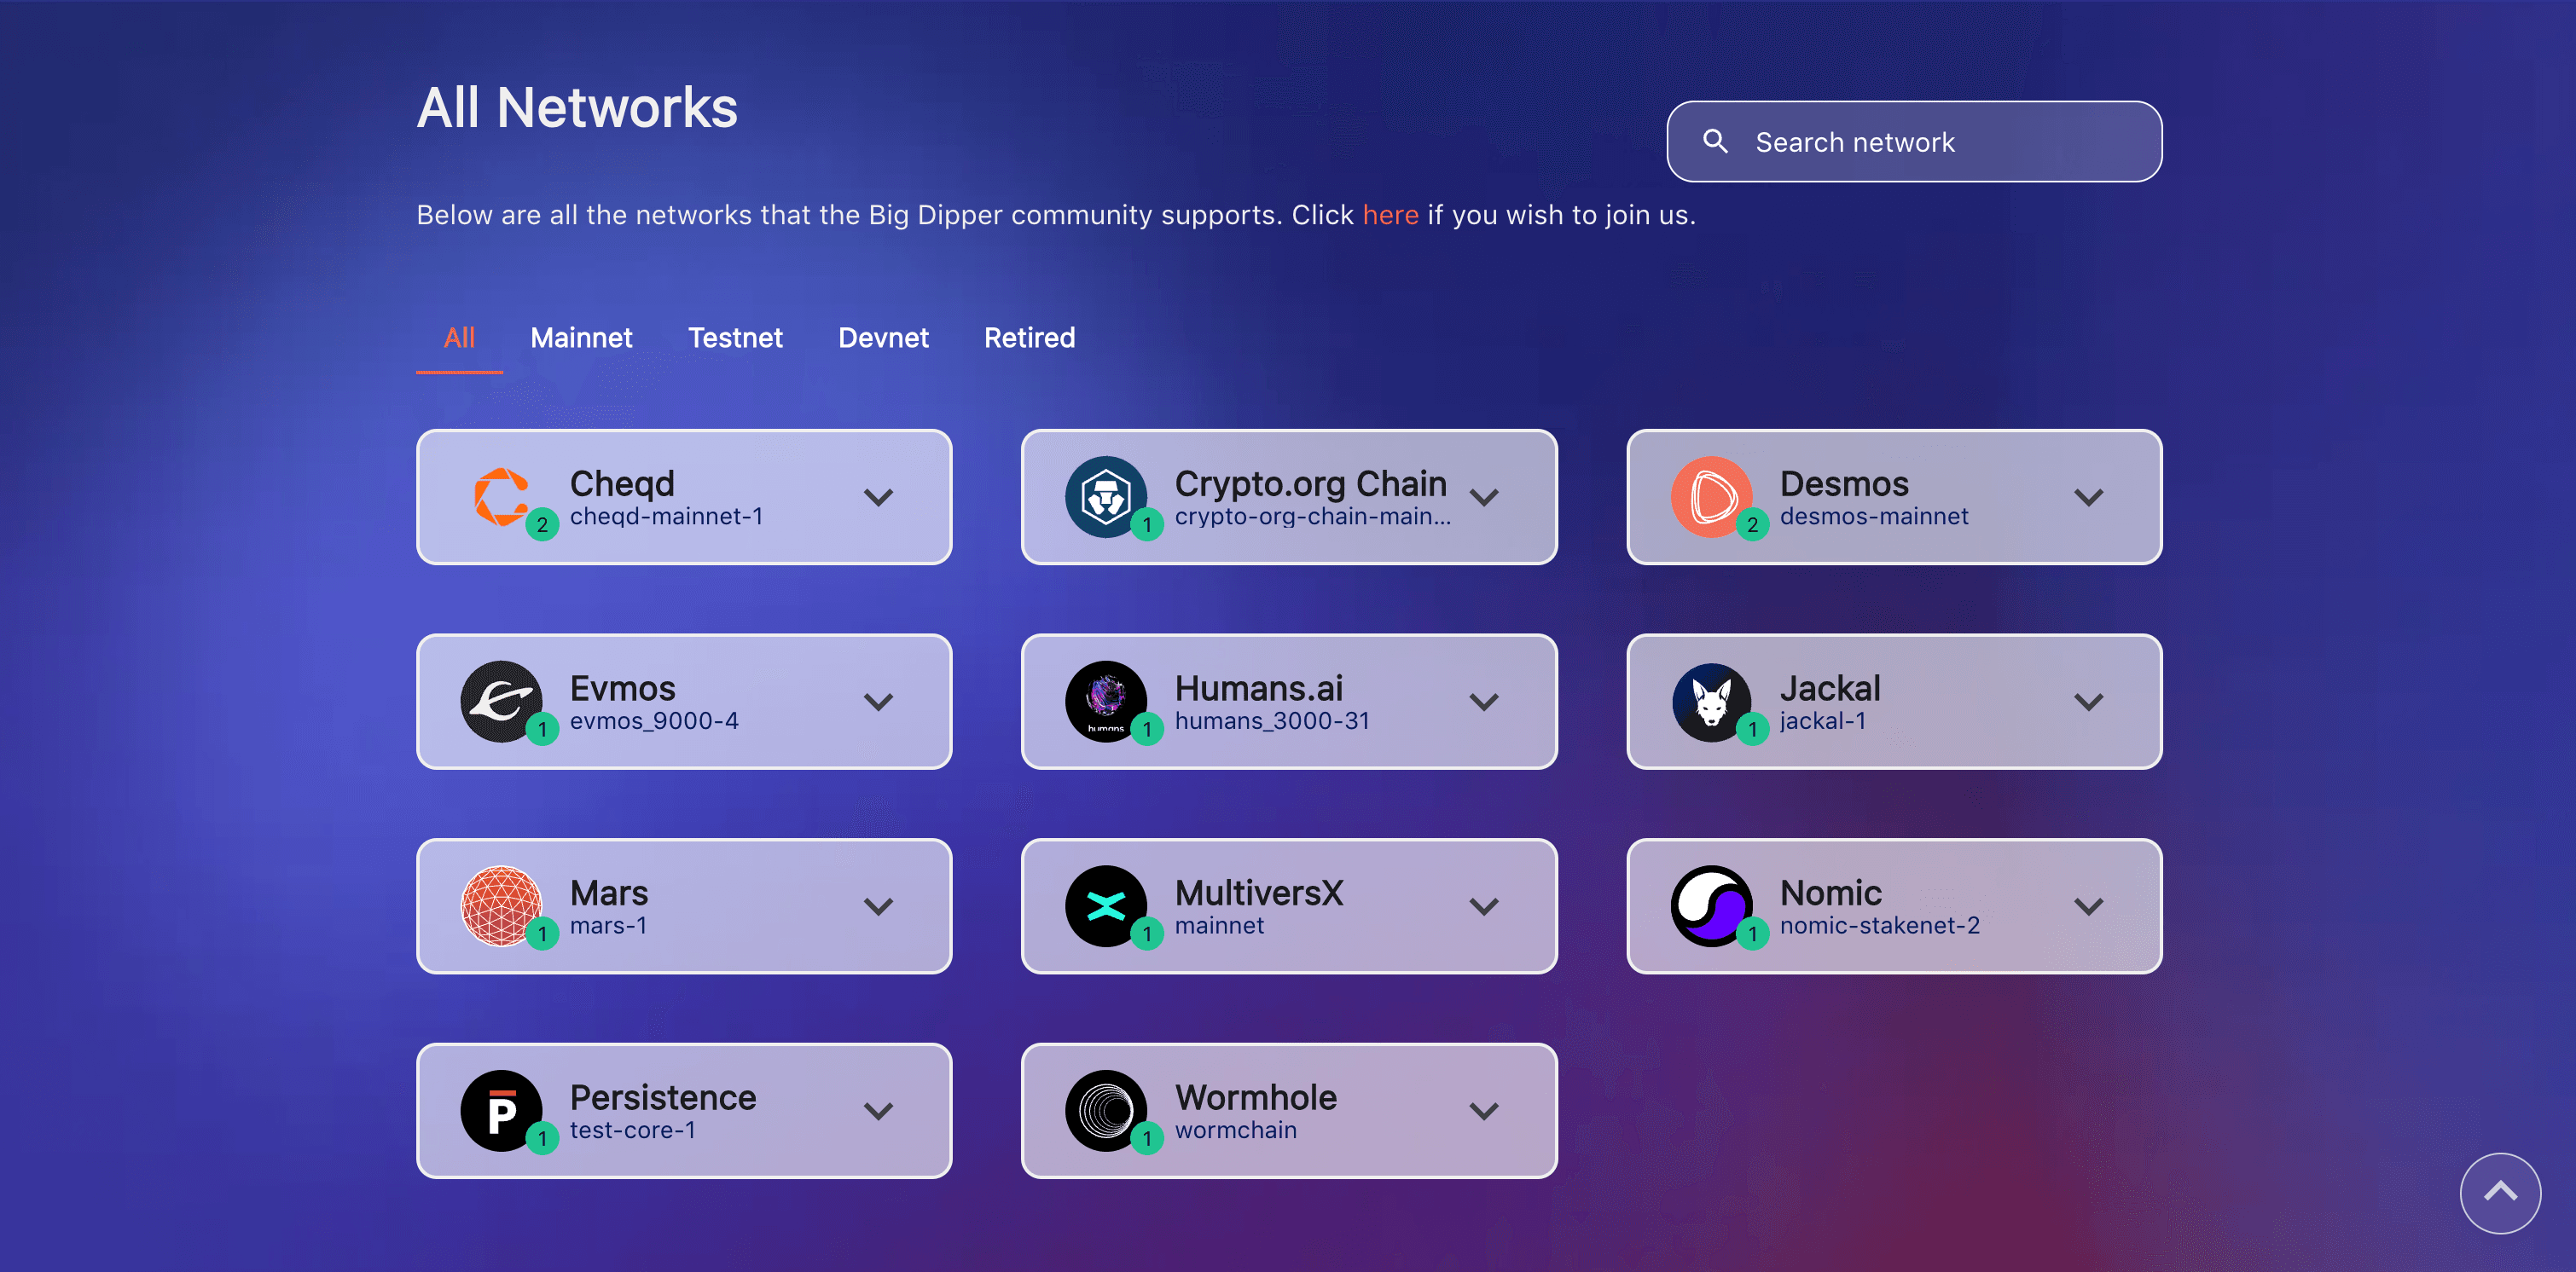2576x1272 pixels.
Task: Click the Evmos network logo
Action: click(x=501, y=702)
